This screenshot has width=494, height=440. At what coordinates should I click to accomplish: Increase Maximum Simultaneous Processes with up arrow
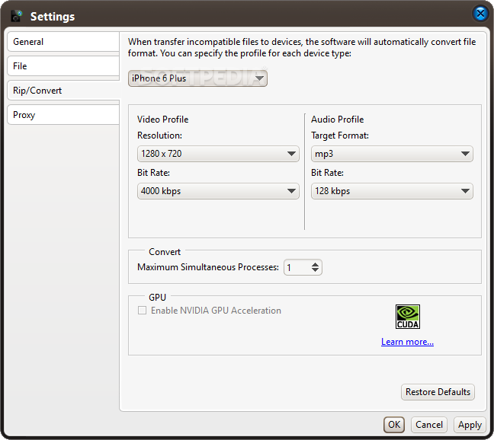point(315,264)
